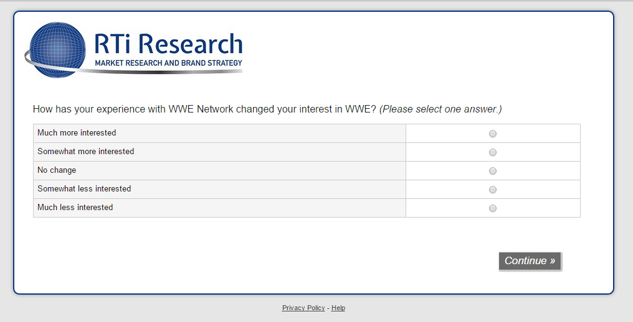This screenshot has height=322, width=633.
Task: Click the double-arrow on the Continue button
Action: click(552, 261)
